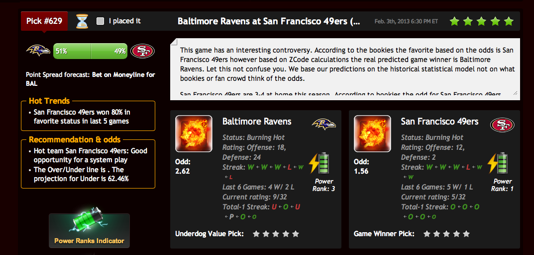The image size is (534, 255).
Task: Click the fifth green star in pick rating
Action: pyautogui.click(x=509, y=21)
